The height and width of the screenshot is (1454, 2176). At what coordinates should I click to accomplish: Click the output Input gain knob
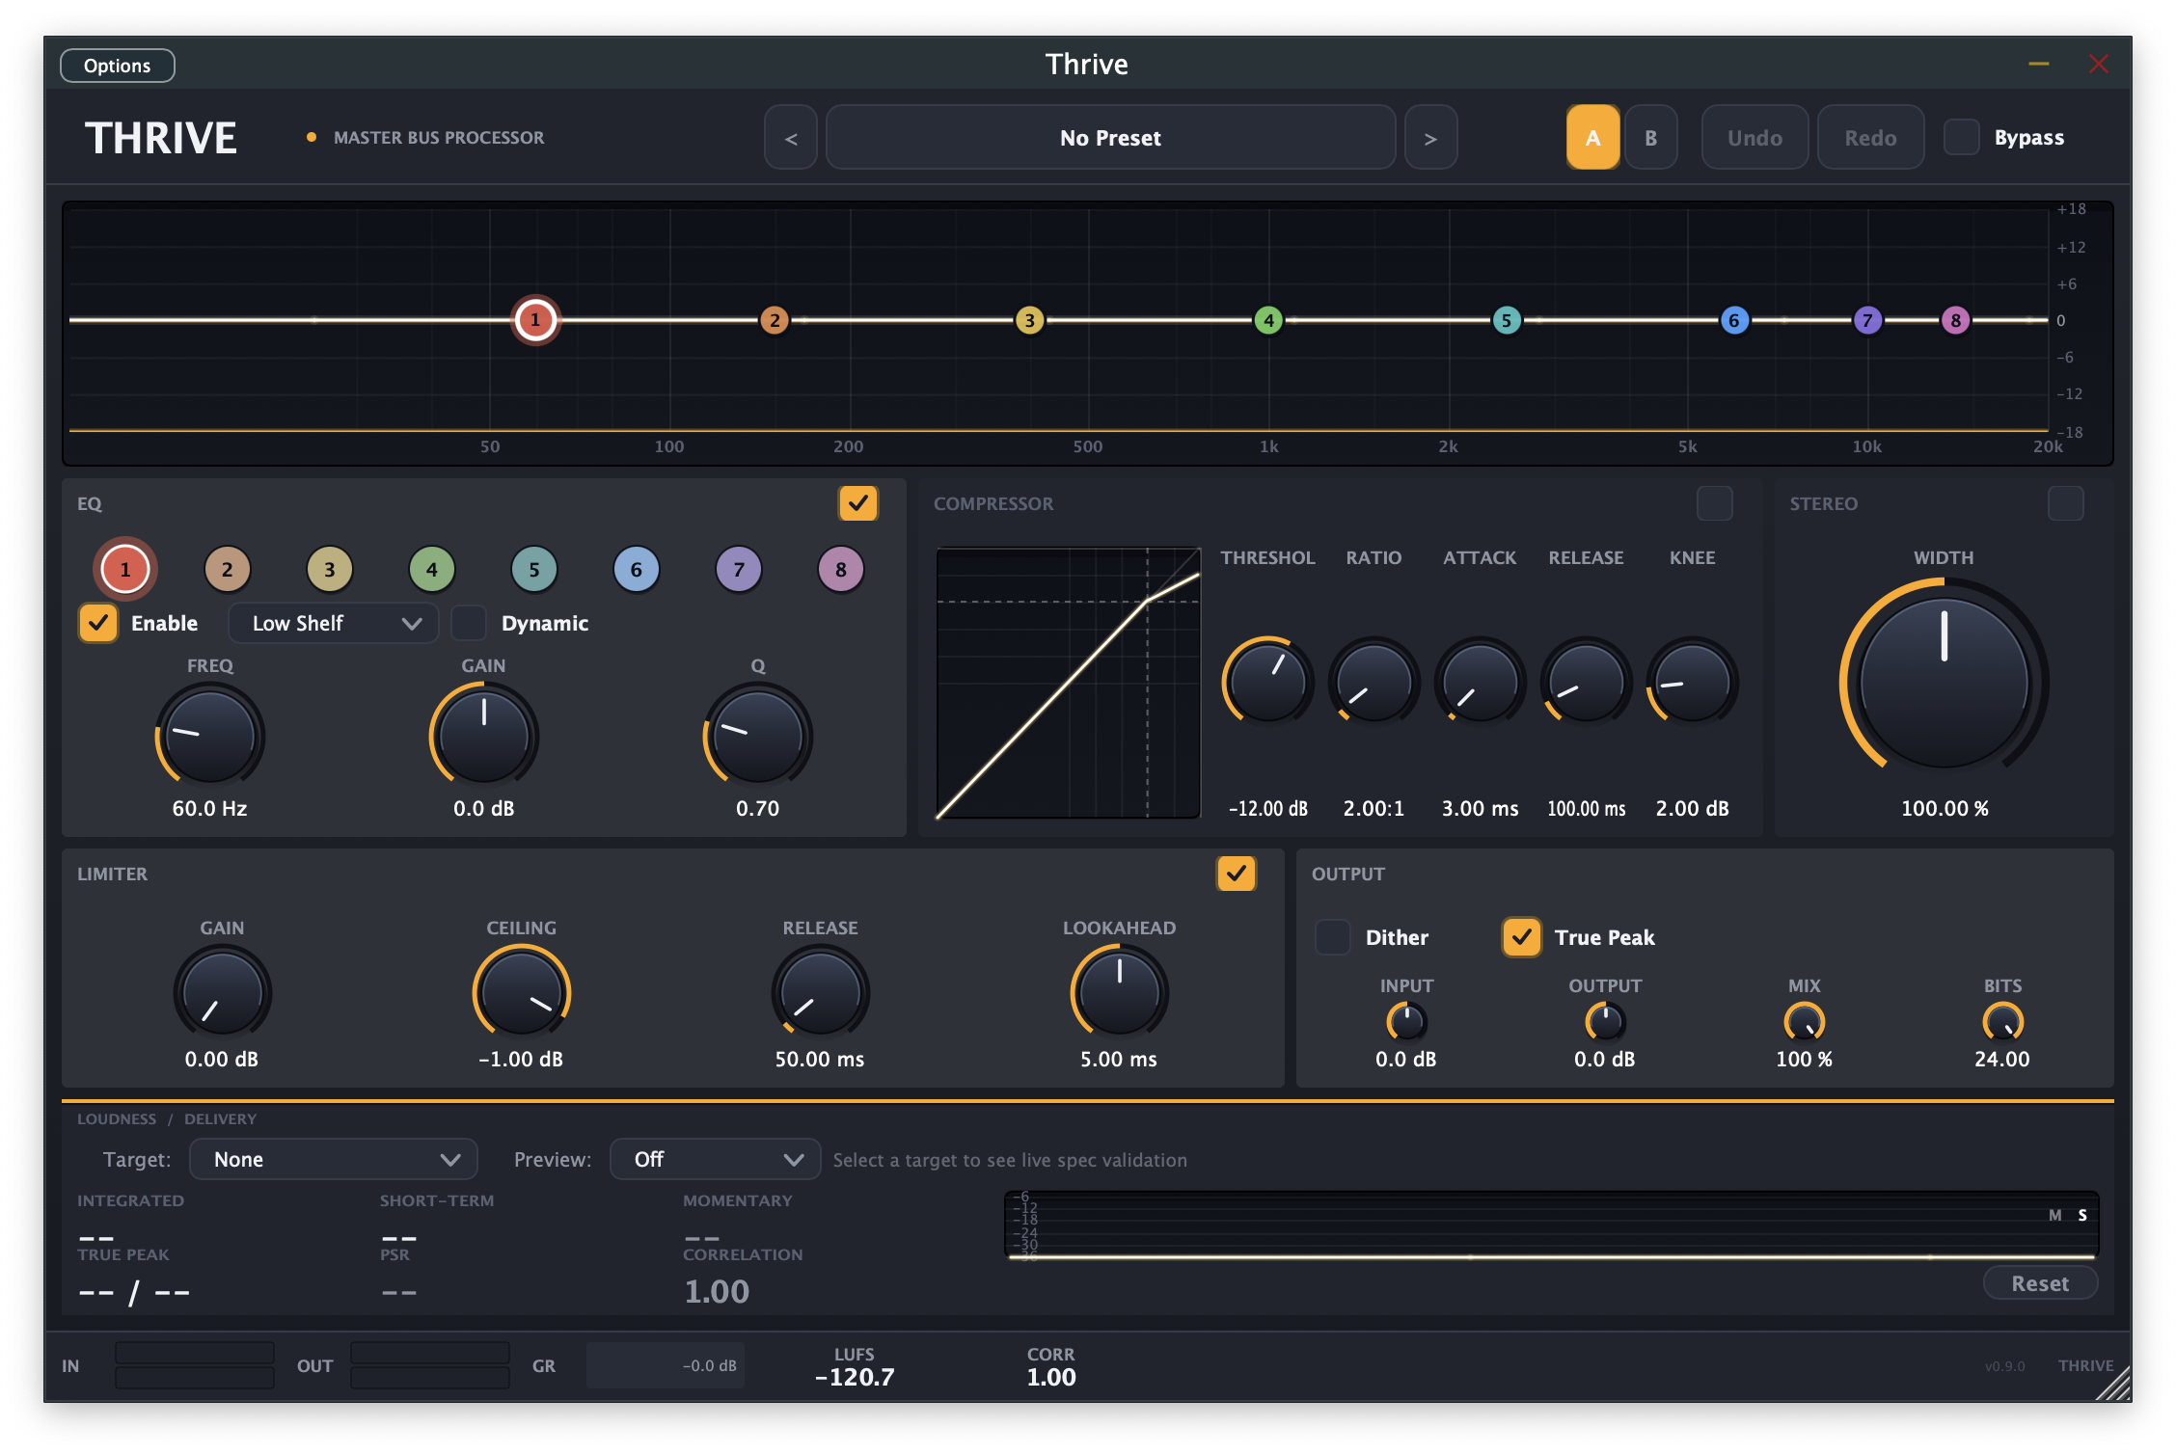tap(1406, 1022)
